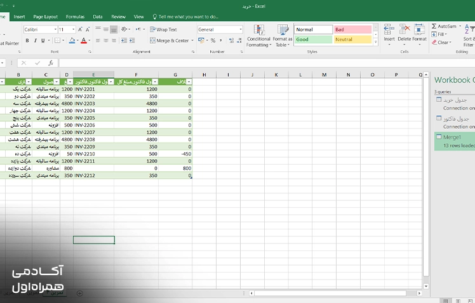Open filter dropdown in column F header
This screenshot has width=475, height=303.
coord(155,82)
